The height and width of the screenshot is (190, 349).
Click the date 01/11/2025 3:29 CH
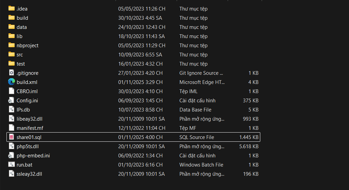[x=140, y=82]
